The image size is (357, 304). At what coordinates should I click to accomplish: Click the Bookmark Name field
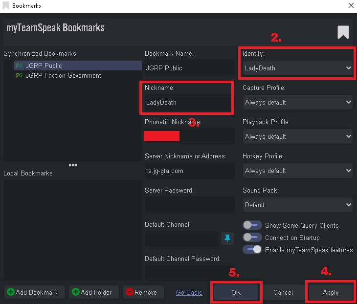tap(189, 68)
